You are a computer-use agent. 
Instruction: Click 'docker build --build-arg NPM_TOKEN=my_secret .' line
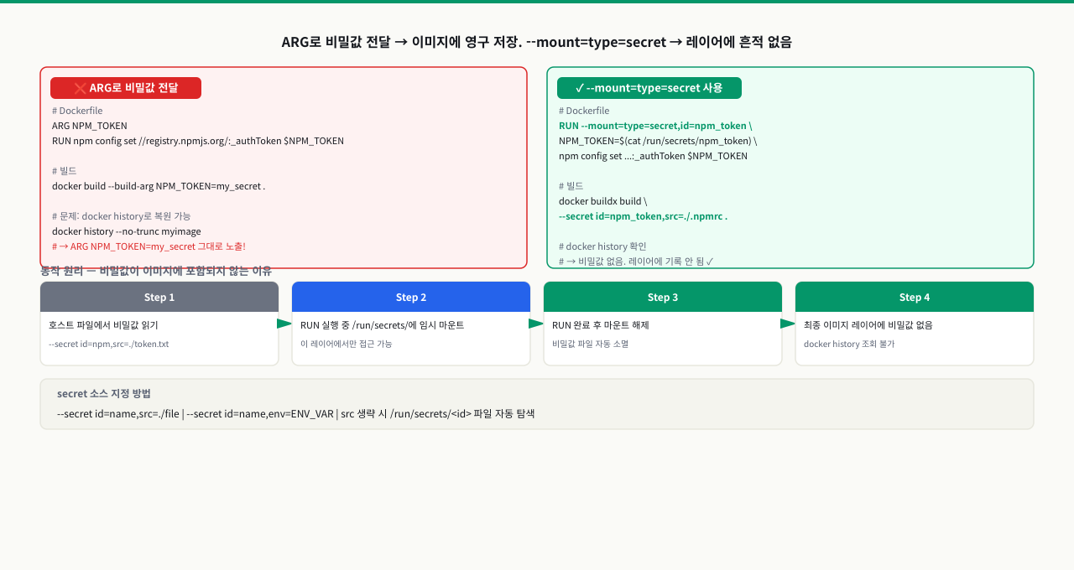coord(159,186)
